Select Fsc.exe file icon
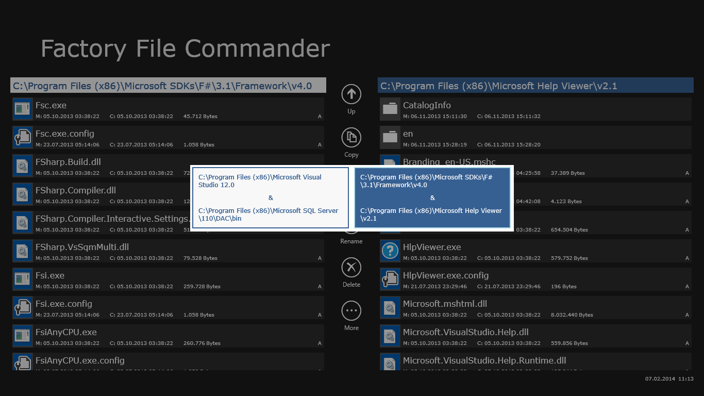The height and width of the screenshot is (396, 704). (x=22, y=108)
